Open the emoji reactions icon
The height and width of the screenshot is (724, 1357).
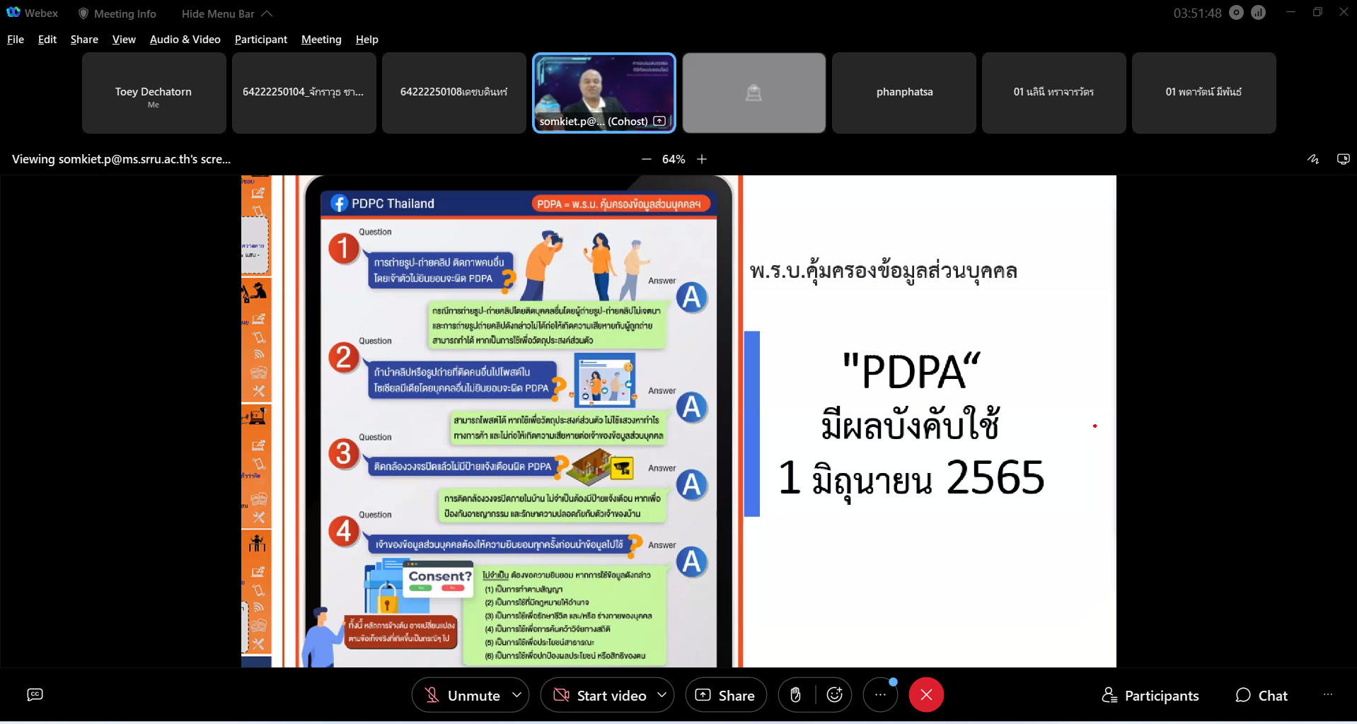point(834,695)
